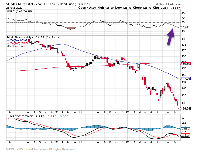The image size is (202, 153).
Task: Click the $USB ticker symbol in the header
Action: click(11, 4)
